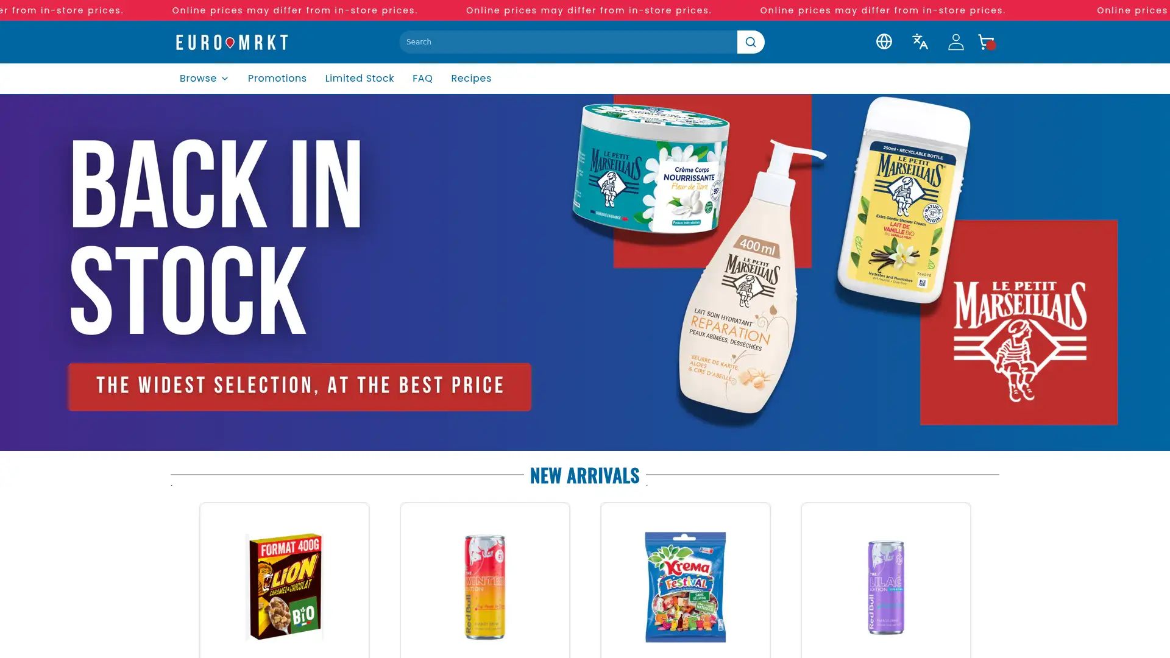Viewport: 1170px width, 658px height.
Task: Expand the Browse menu chevron
Action: [x=224, y=79]
